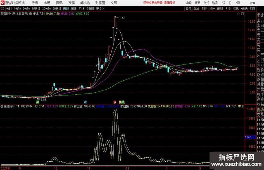Click the F10 company info button
264x170 pixels.
228,9
